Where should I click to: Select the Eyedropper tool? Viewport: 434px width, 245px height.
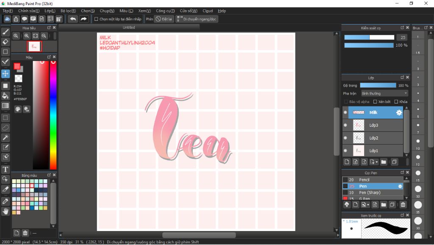point(5,201)
